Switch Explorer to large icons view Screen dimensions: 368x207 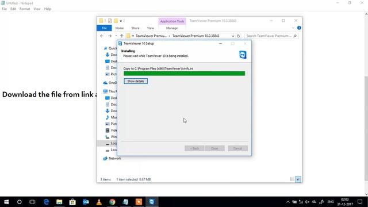tap(298, 179)
